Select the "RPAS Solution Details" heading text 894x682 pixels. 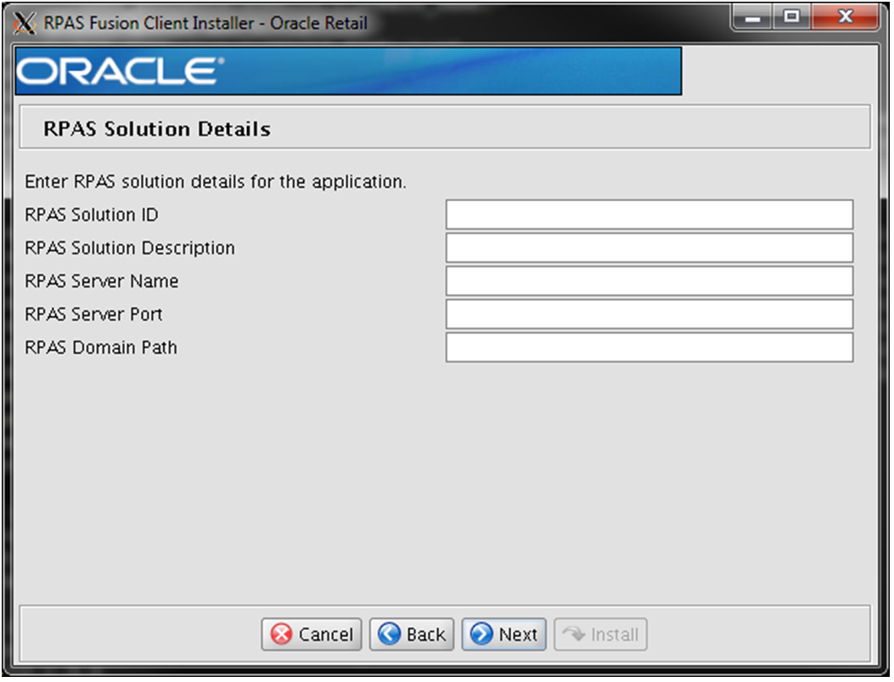coord(157,129)
